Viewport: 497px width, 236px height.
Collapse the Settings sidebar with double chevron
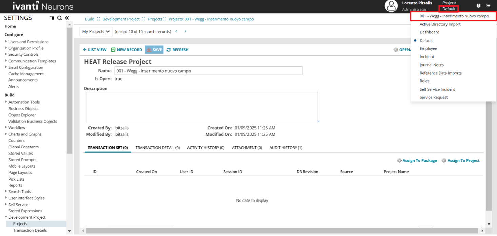(67, 18)
